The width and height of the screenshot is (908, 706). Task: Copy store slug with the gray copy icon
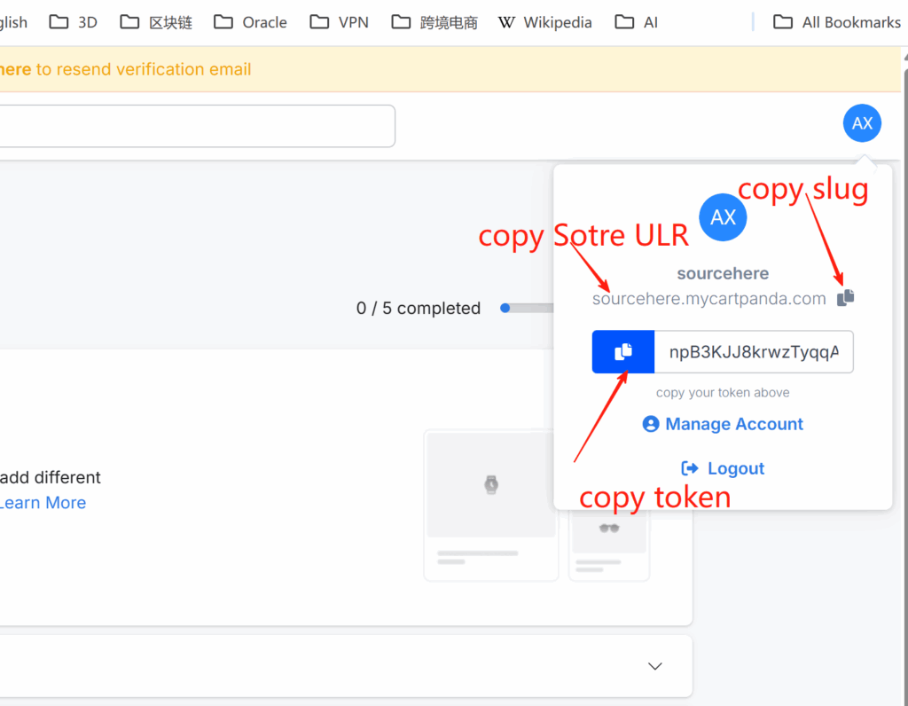tap(845, 298)
